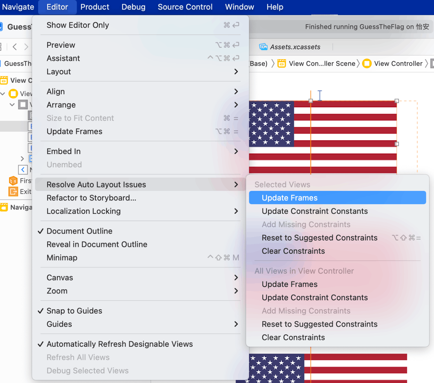Screen dimensions: 434x383
Task: Choose Update Frames in Editor menu
Action: (140, 131)
